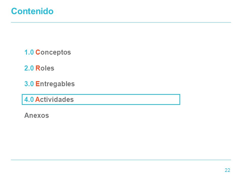
Task: Click the 3.0 section number
Action: pyautogui.click(x=29, y=84)
